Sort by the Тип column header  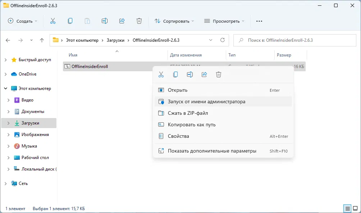coord(232,55)
